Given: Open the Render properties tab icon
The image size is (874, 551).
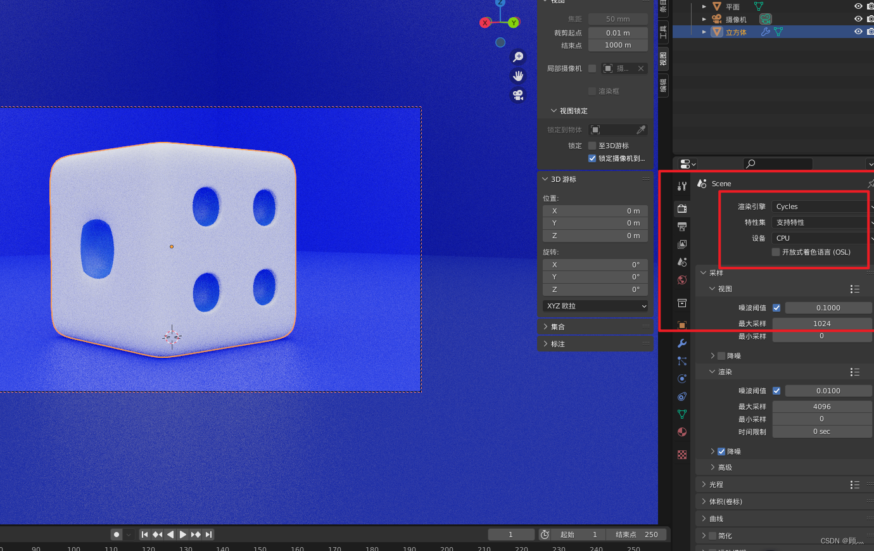Looking at the screenshot, I should pos(682,208).
